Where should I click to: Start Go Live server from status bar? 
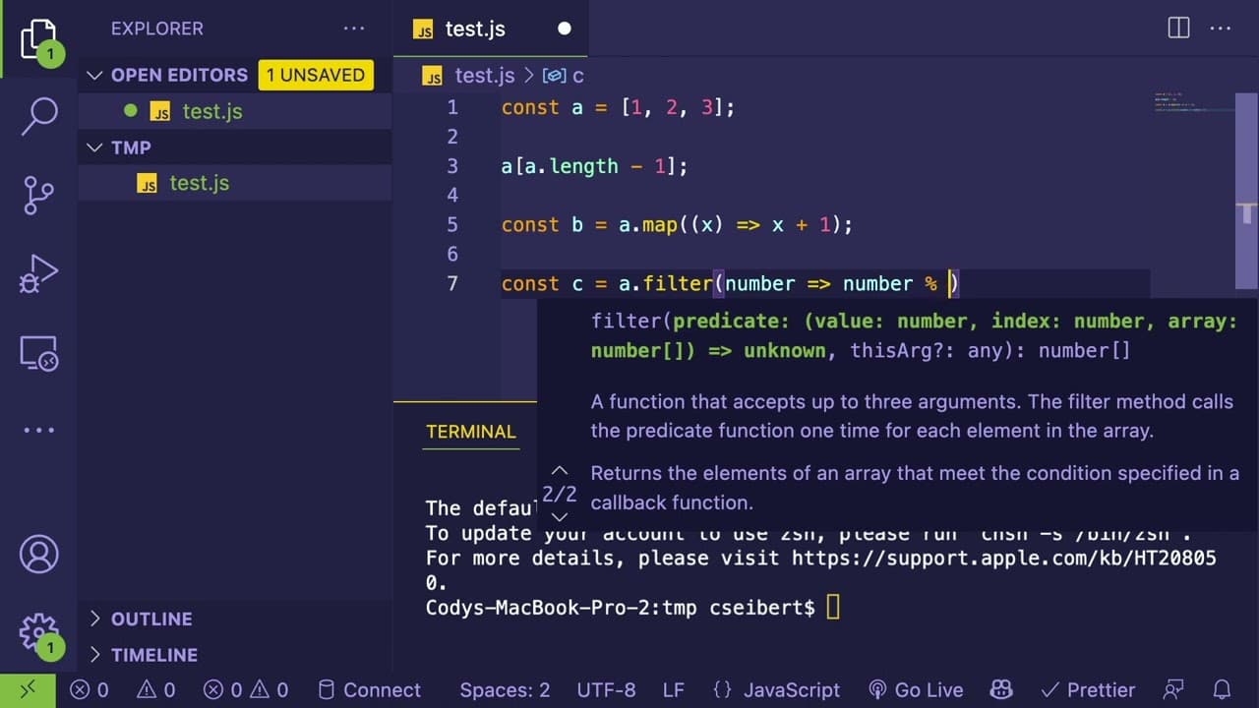coord(919,689)
